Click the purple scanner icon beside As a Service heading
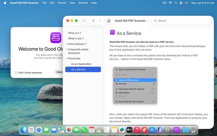 (x=112, y=32)
